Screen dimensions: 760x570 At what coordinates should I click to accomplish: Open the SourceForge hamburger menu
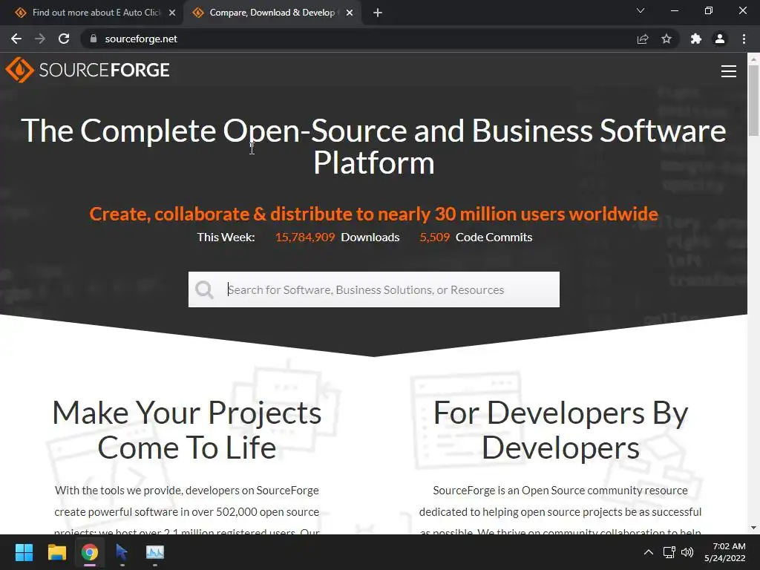[729, 71]
